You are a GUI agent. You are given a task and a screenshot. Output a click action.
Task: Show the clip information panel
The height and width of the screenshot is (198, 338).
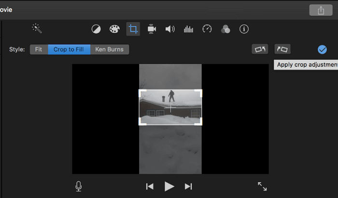point(244,29)
